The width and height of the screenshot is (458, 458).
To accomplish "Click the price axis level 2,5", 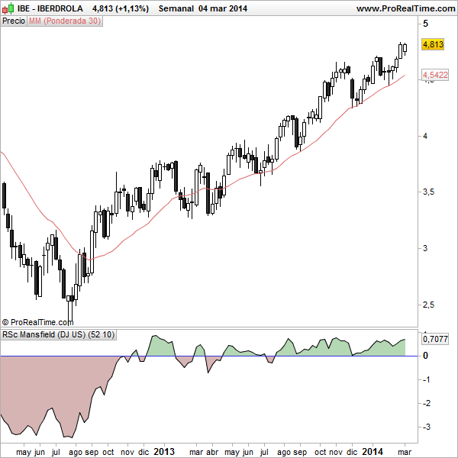I will click(x=428, y=305).
